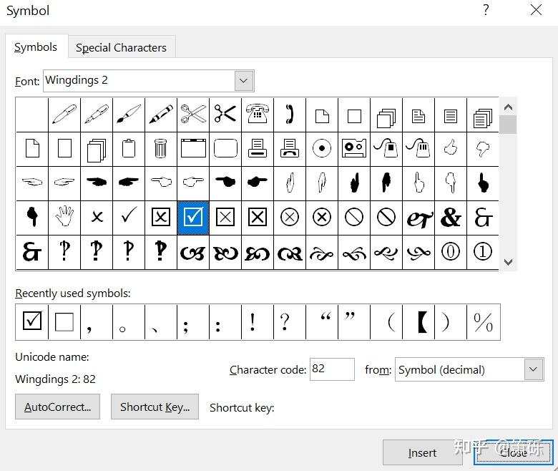
Task: Select the plain check mark symbol
Action: [x=129, y=217]
